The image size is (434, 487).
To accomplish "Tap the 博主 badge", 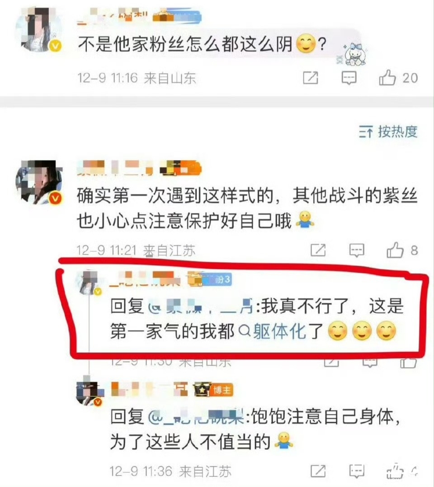I will coord(213,390).
